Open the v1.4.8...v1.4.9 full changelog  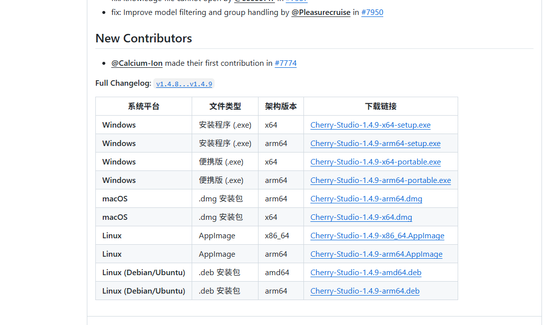click(184, 84)
